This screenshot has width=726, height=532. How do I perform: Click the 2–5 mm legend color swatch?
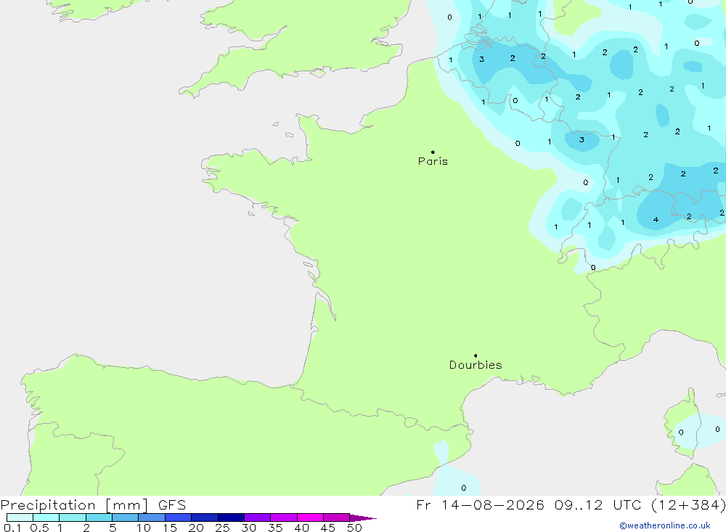[99, 517]
